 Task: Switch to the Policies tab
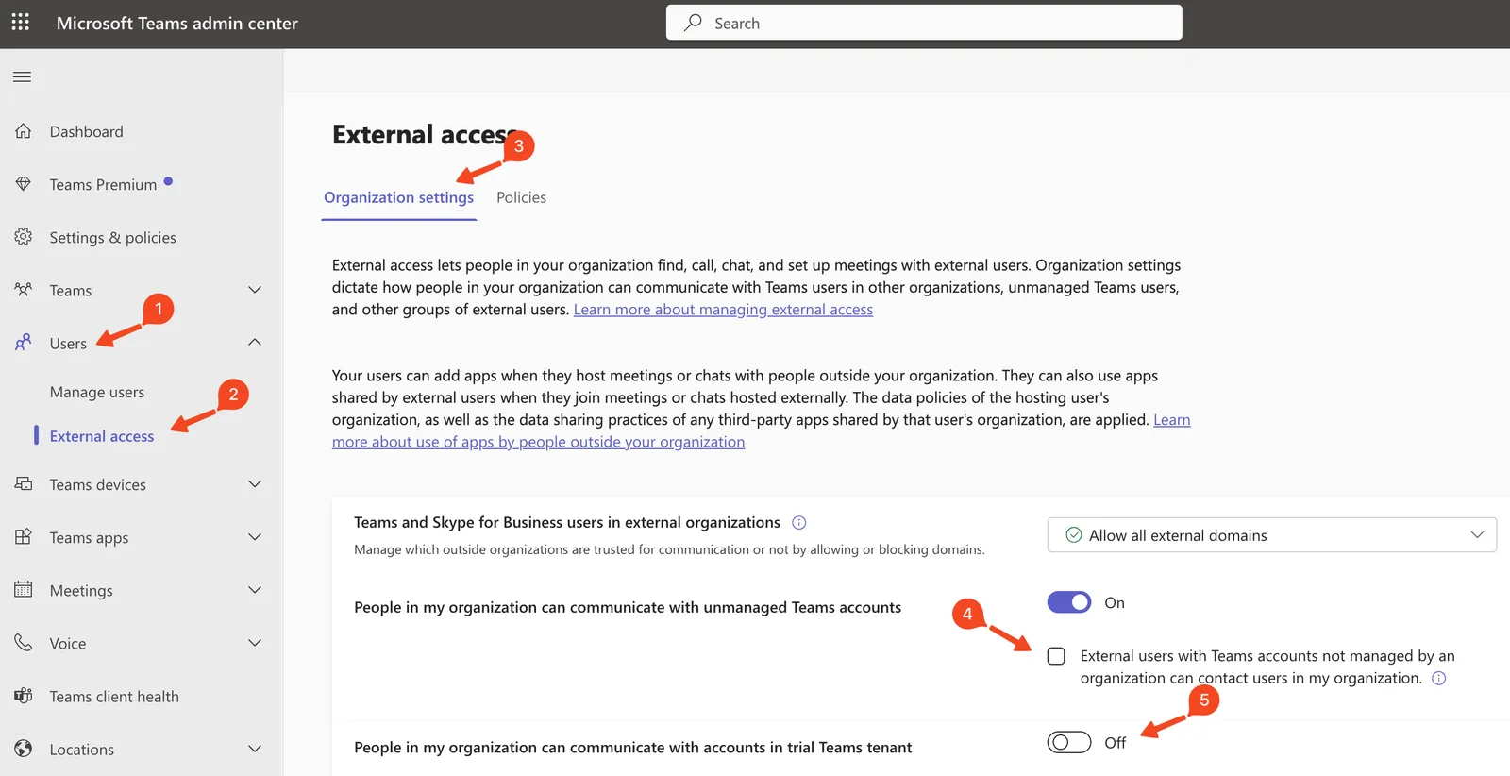coord(521,197)
